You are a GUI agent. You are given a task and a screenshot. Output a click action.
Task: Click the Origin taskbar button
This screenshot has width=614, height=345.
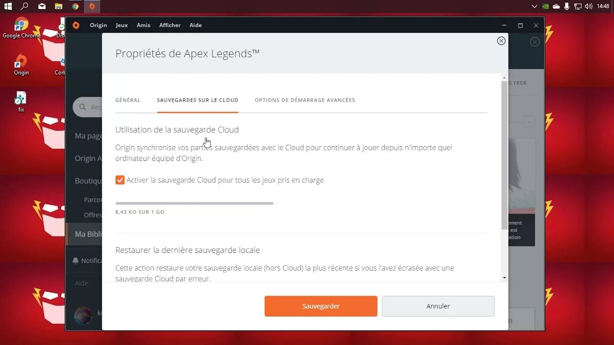pos(92,6)
